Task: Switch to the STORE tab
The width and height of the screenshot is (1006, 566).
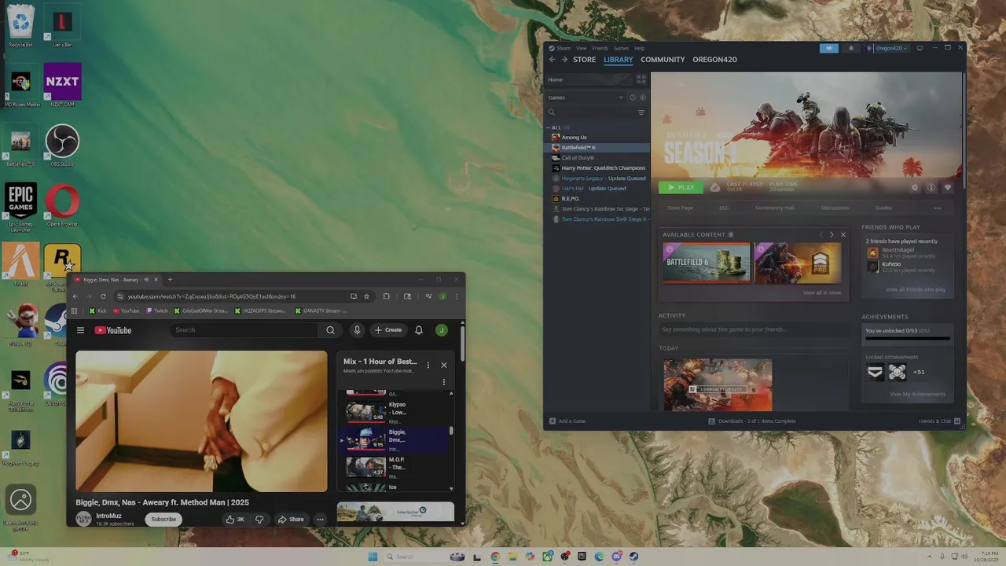Action: coord(584,60)
